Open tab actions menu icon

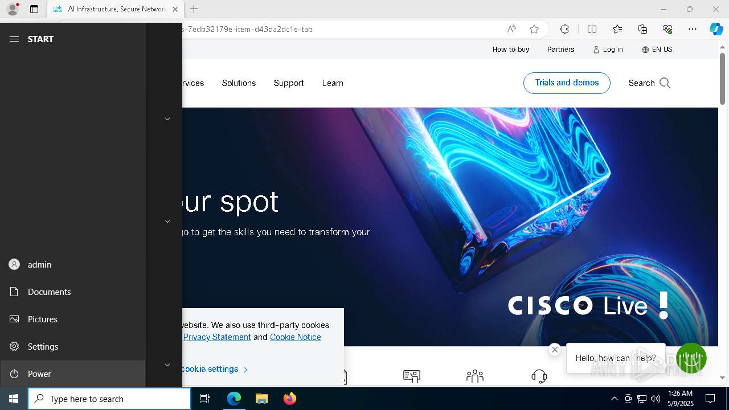tap(34, 9)
